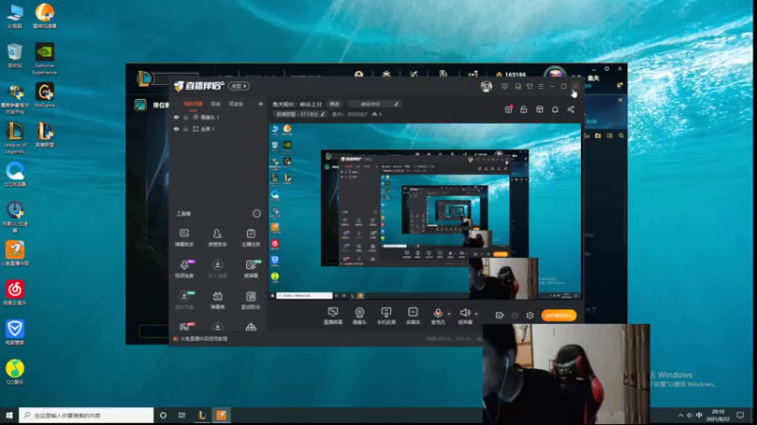757x425 pixels.
Task: Switch to the 我的场景 tab
Action: coord(193,104)
